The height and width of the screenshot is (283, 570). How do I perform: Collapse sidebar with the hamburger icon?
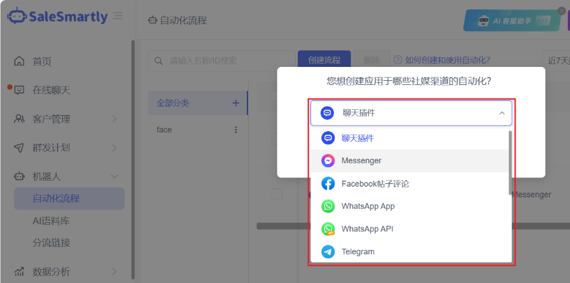[118, 16]
